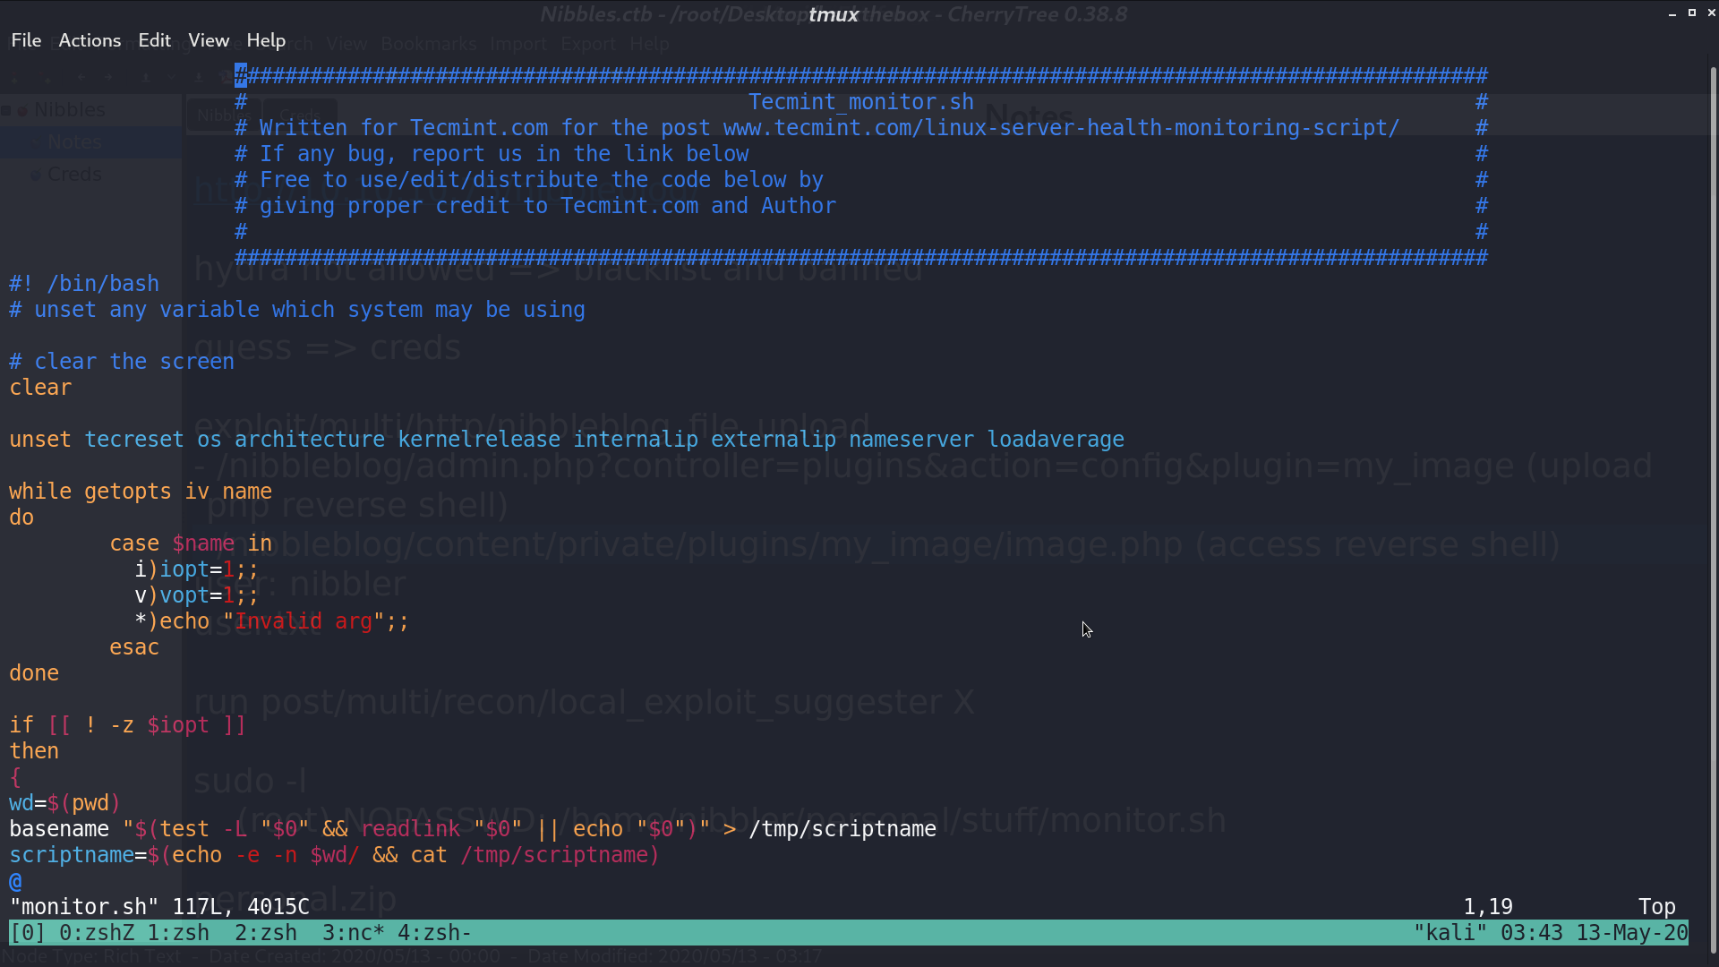Click the "monitor.sh" filename in vim status
The image size is (1719, 967).
[x=84, y=907]
